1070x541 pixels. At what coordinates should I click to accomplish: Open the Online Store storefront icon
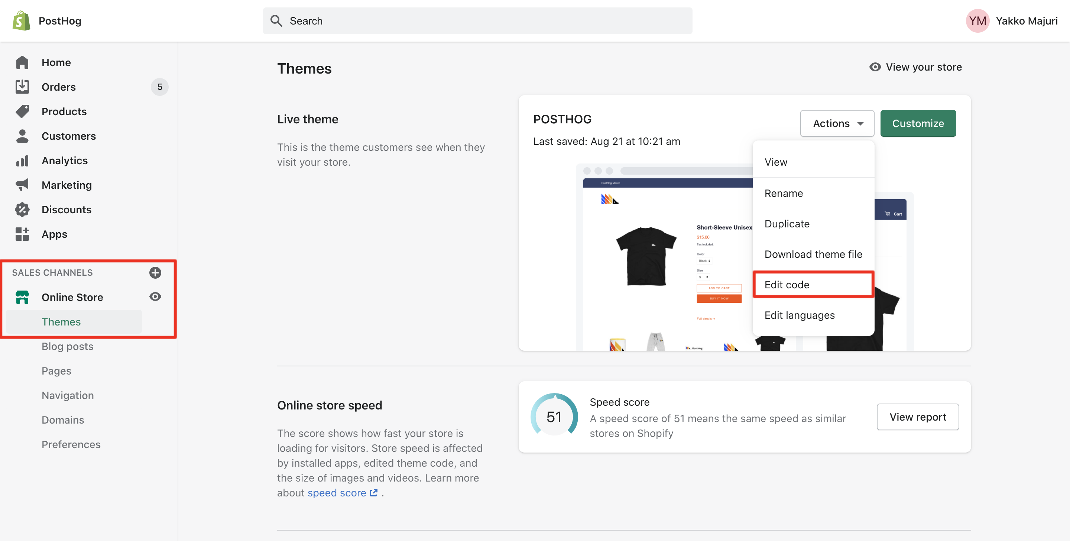click(x=22, y=297)
